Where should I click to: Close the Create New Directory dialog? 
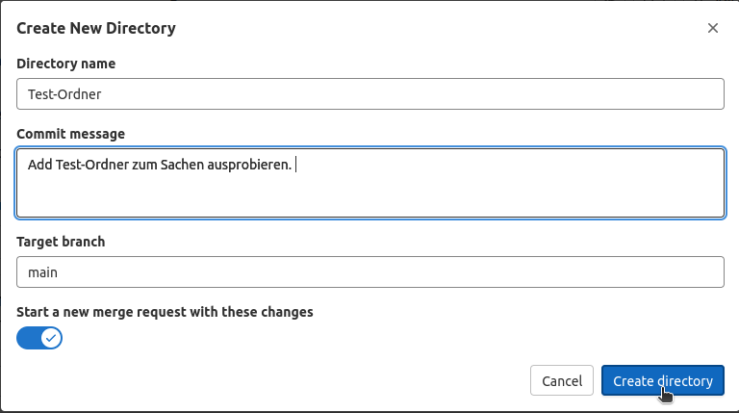click(x=713, y=28)
